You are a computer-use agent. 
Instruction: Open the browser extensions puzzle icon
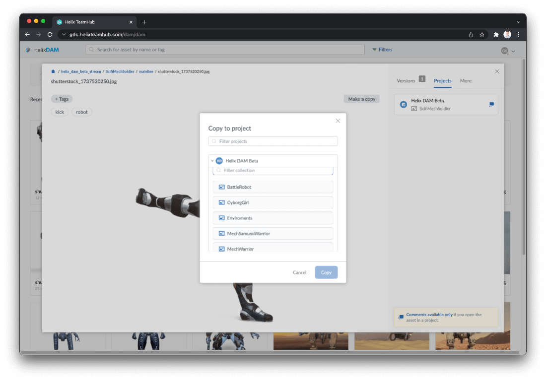[x=496, y=34]
